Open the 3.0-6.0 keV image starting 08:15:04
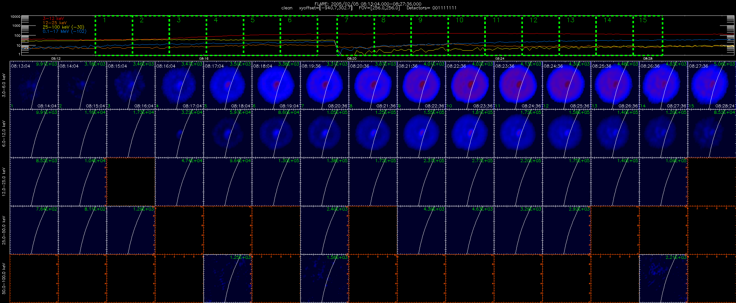Image resolution: width=736 pixels, height=303 pixels. coord(131,85)
